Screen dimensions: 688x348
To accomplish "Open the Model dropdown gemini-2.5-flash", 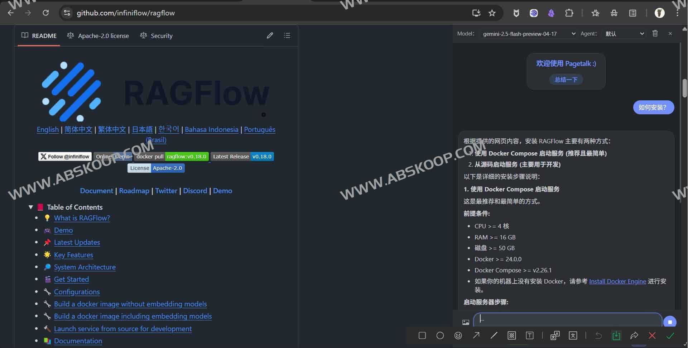I will 528,34.
